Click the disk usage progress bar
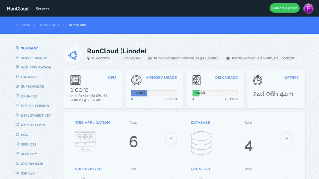Screen dimensions: 319x179 coord(215,93)
